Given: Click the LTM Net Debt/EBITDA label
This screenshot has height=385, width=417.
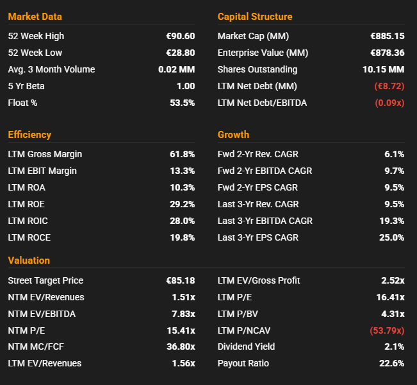Looking at the screenshot, I should click(x=262, y=103).
